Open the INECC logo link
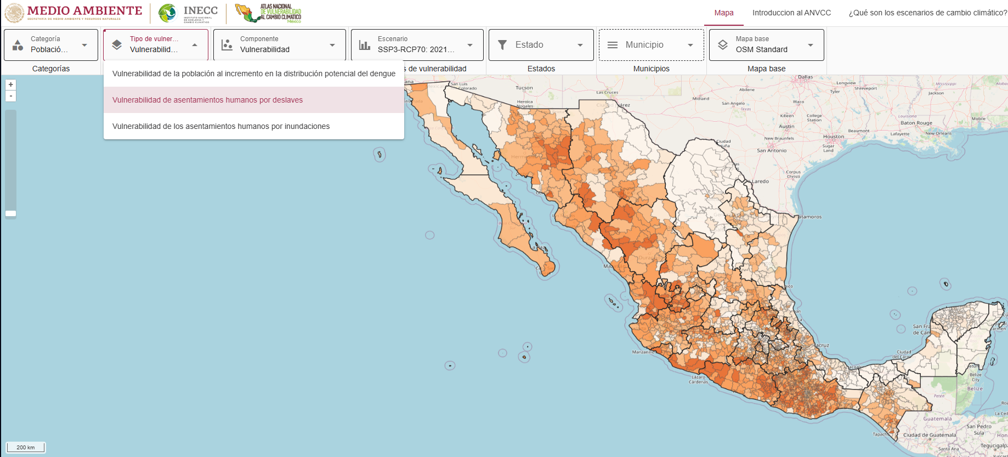The image size is (1008, 457). pos(188,13)
